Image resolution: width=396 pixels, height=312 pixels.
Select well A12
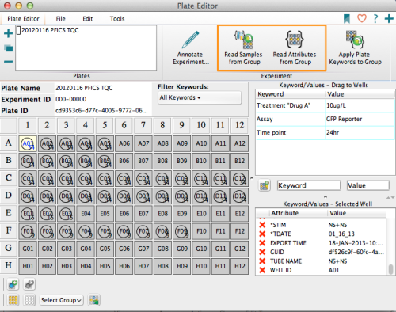(x=239, y=143)
